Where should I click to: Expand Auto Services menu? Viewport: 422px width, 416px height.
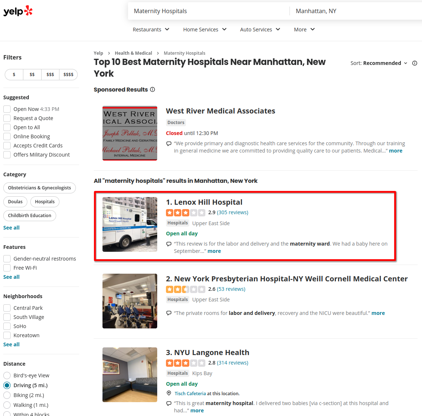coord(260,30)
